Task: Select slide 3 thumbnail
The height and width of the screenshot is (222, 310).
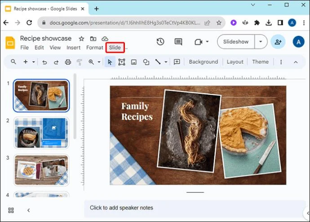Action: (41, 170)
